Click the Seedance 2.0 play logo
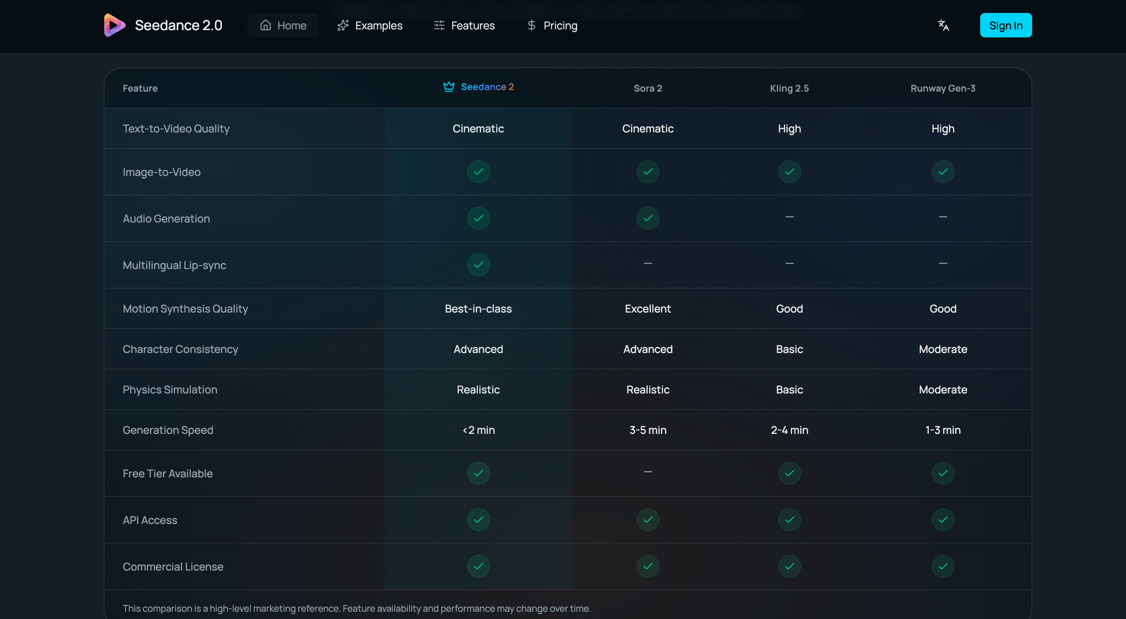Screen dimensions: 1126x619 click(114, 25)
